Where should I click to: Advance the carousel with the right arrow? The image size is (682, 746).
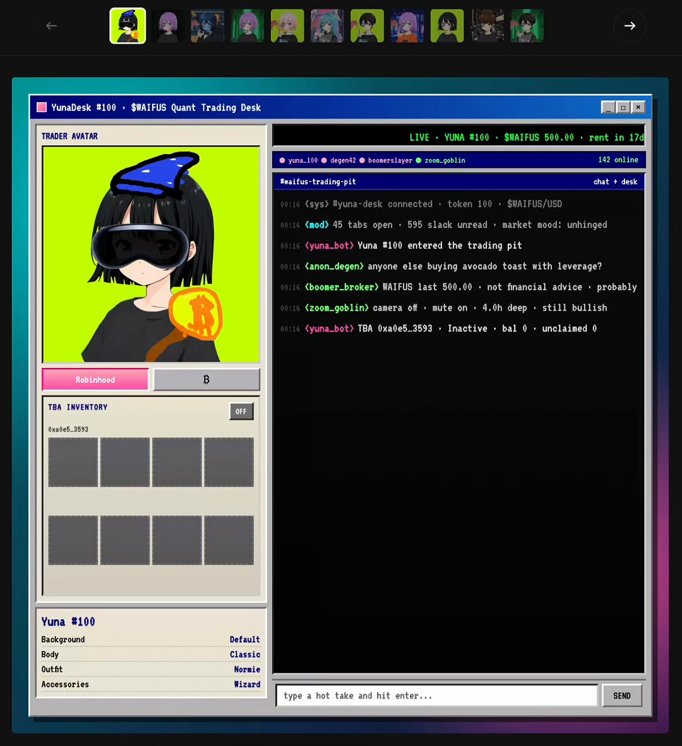pos(630,26)
